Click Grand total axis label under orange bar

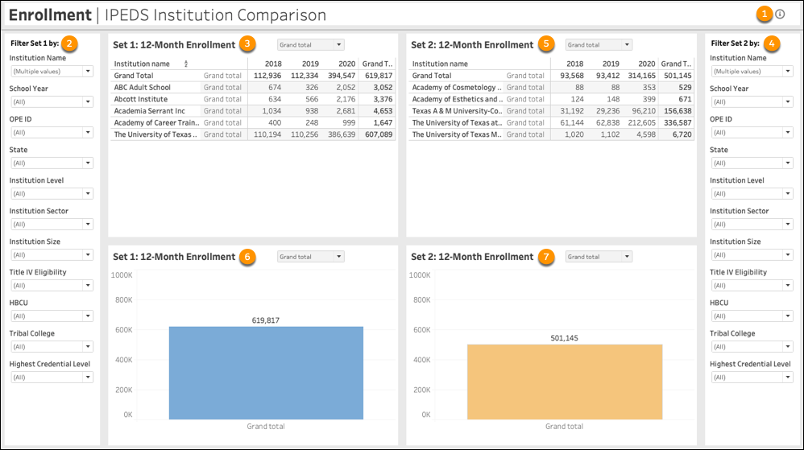click(x=564, y=427)
